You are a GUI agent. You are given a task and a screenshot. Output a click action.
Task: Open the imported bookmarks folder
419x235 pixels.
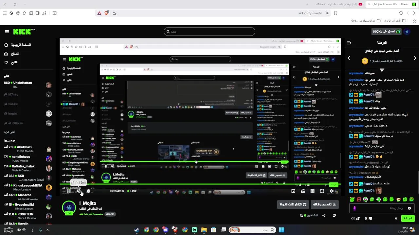click(366, 21)
